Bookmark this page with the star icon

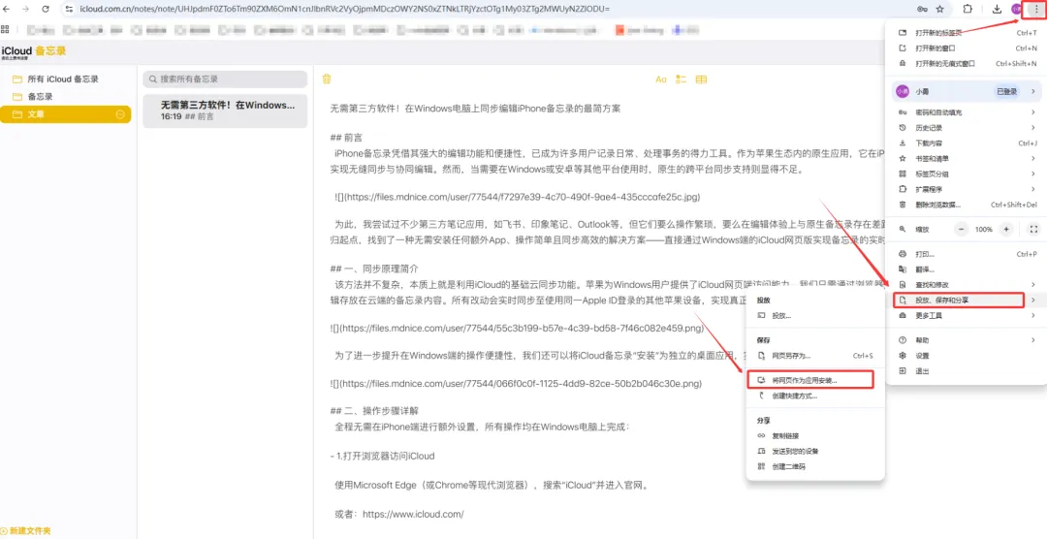(940, 9)
